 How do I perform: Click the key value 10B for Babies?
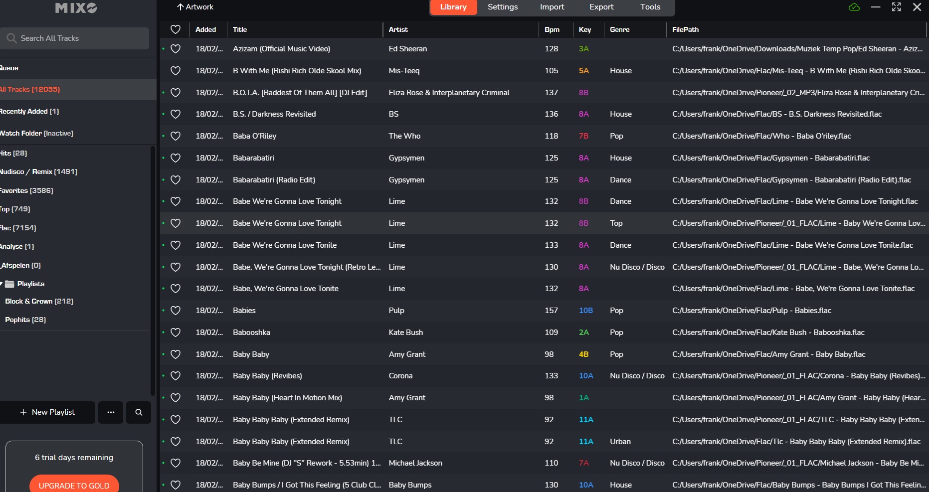tap(586, 311)
